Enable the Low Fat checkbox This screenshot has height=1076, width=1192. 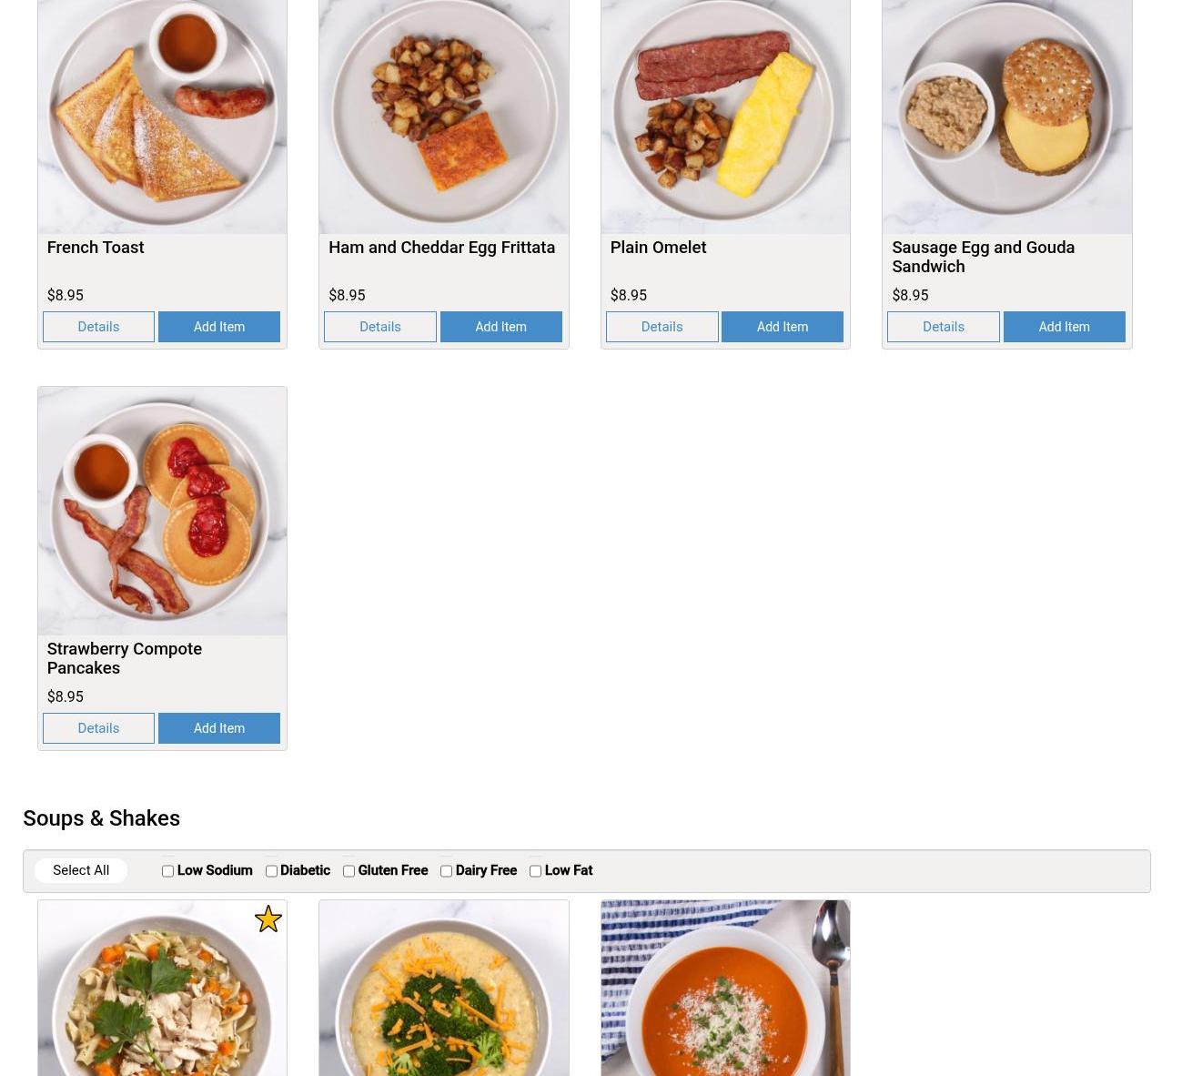pyautogui.click(x=535, y=871)
